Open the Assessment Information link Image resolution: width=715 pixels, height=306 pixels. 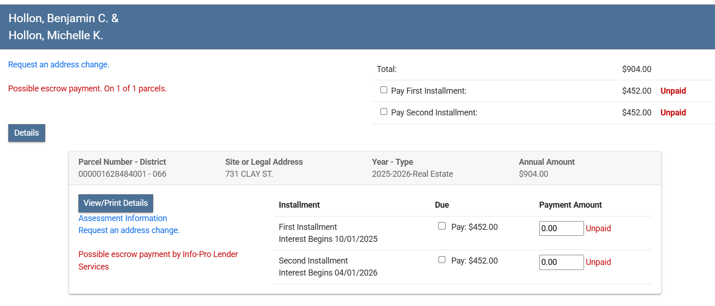(x=123, y=218)
